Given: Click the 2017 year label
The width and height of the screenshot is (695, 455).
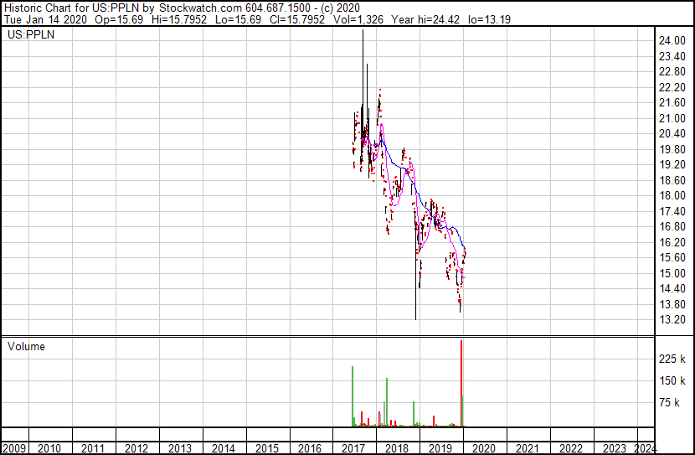Looking at the screenshot, I should click(353, 448).
